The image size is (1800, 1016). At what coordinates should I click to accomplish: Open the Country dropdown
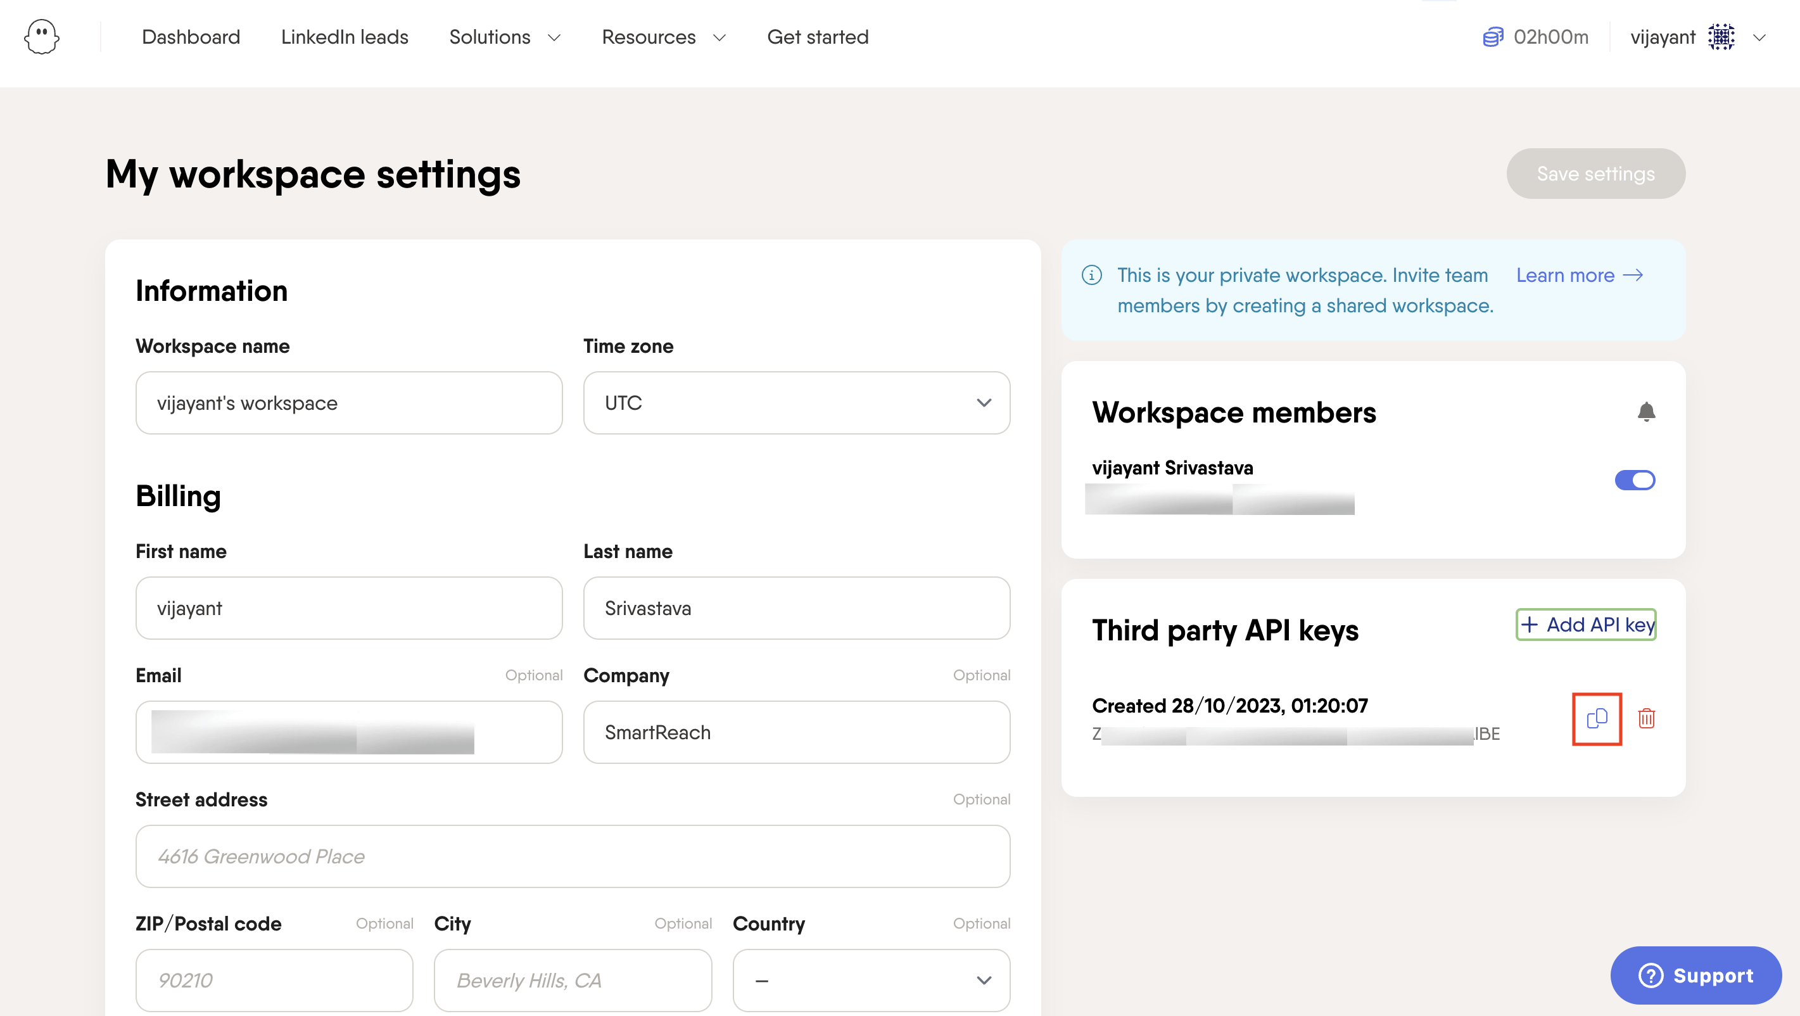[x=871, y=980]
